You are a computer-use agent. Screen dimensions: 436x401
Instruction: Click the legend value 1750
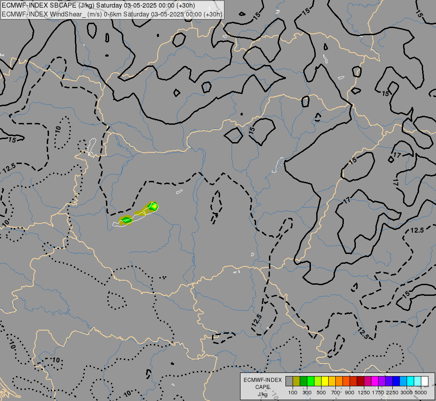click(x=378, y=393)
